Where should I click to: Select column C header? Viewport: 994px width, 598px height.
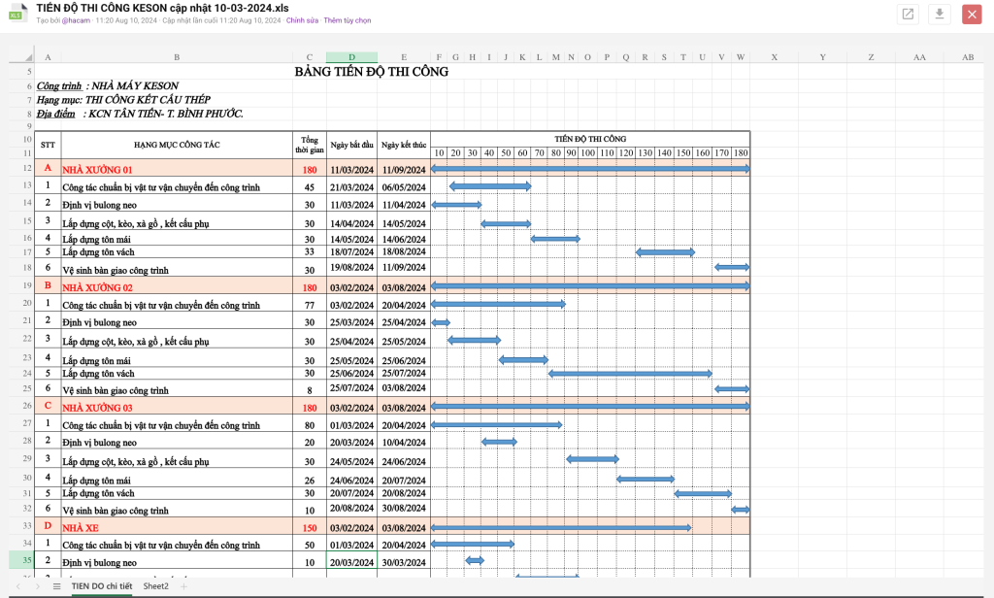tap(310, 57)
